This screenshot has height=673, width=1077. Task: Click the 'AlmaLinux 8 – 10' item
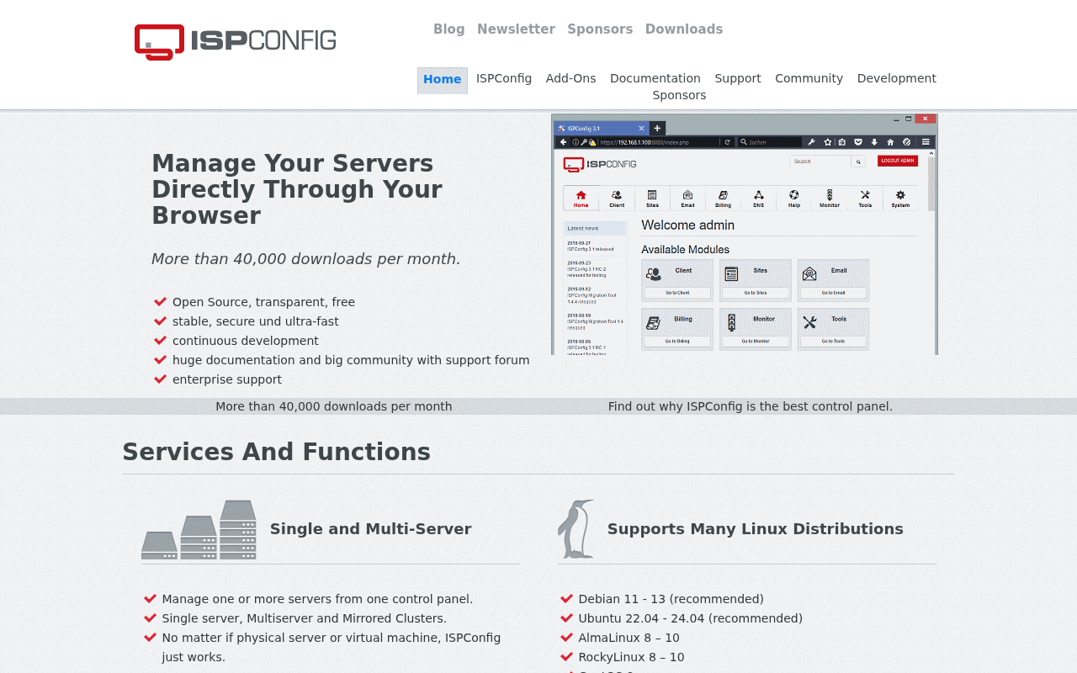pyautogui.click(x=629, y=638)
